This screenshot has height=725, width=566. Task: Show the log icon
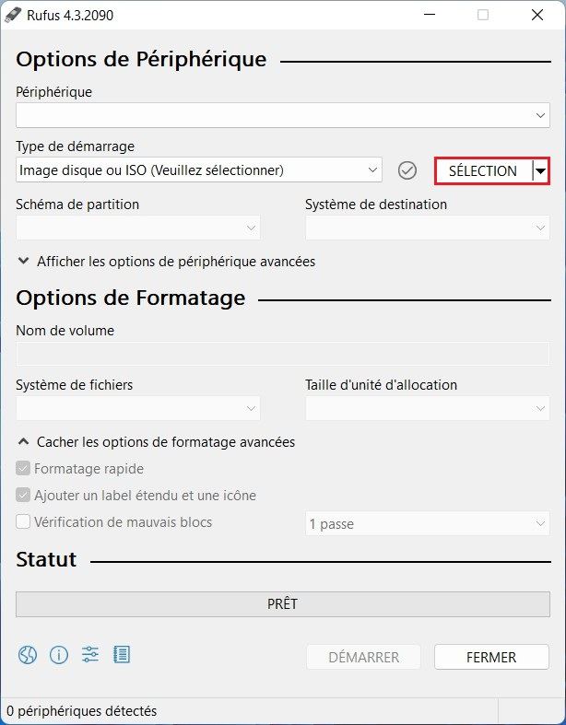coord(121,655)
